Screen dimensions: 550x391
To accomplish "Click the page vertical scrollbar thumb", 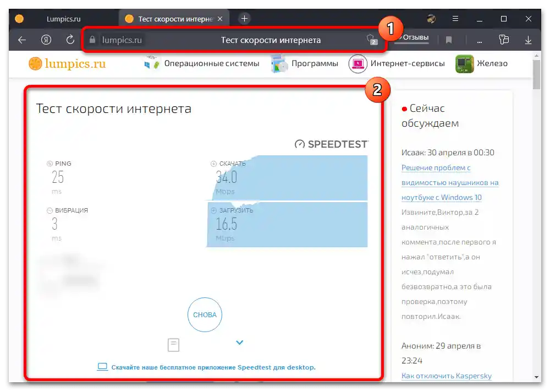I will tap(536, 74).
